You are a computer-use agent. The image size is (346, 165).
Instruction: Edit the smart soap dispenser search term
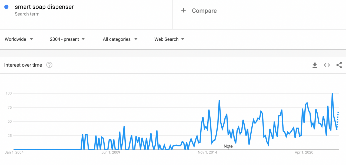tap(44, 7)
